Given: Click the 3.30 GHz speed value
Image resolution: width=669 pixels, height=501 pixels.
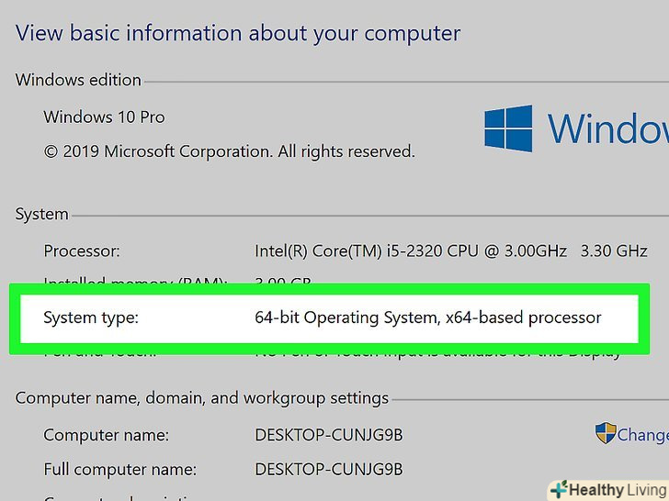Looking at the screenshot, I should [x=614, y=250].
